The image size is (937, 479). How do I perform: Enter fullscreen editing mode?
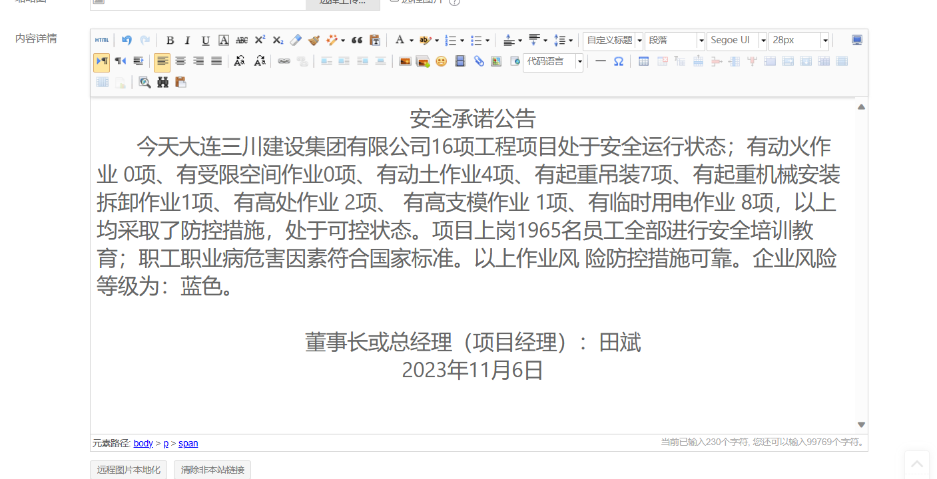857,41
